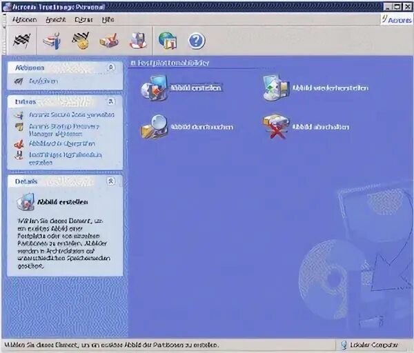Viewport: 414px width, 353px height.
Task: Click the Lokaler Computer status bar text
Action: [373, 345]
